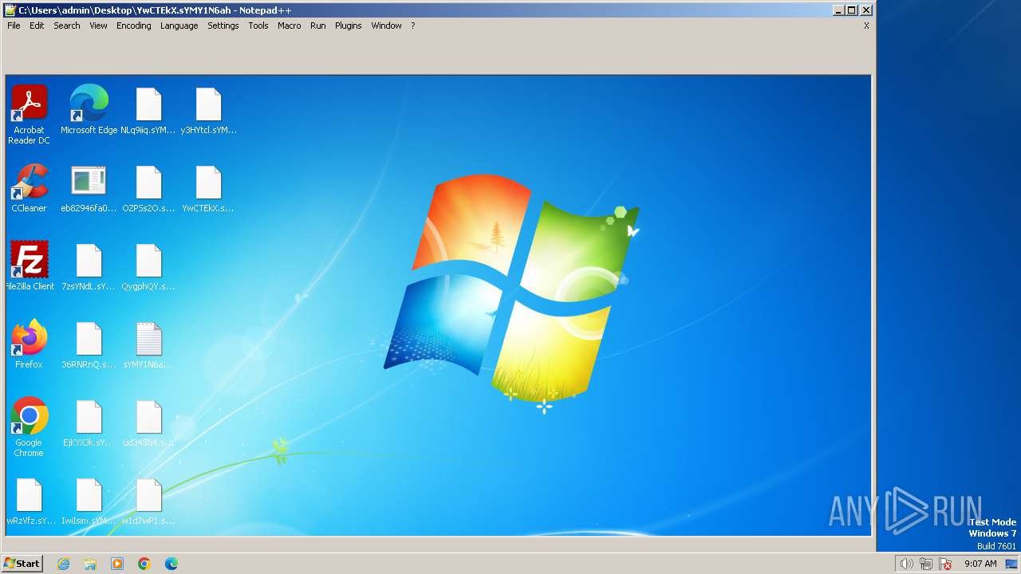Minimize the Notepad++ window
This screenshot has width=1021, height=574.
pos(839,10)
